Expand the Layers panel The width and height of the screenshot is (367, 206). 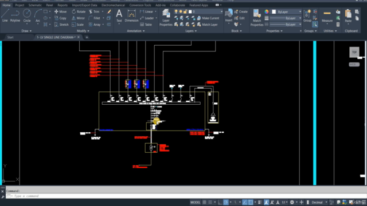coord(191,31)
